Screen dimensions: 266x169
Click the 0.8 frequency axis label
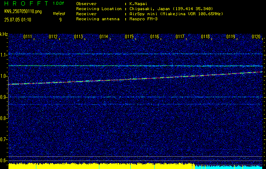click(x=3, y=118)
